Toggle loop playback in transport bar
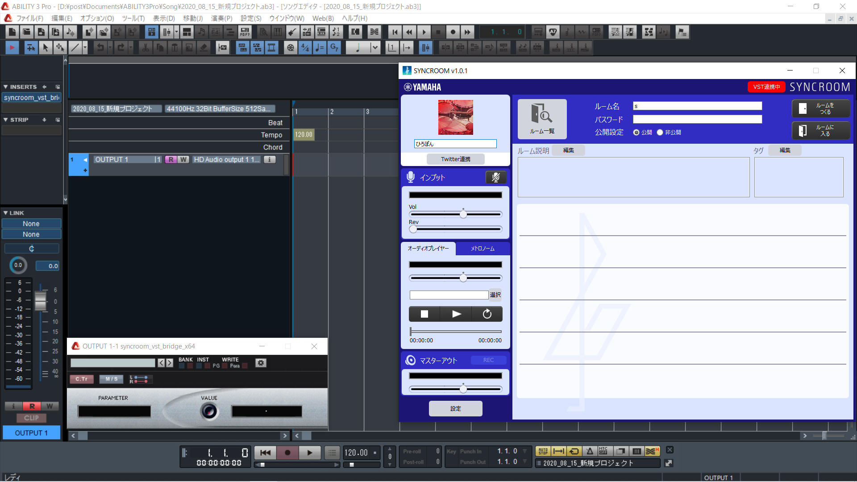The height and width of the screenshot is (482, 857). (x=574, y=451)
